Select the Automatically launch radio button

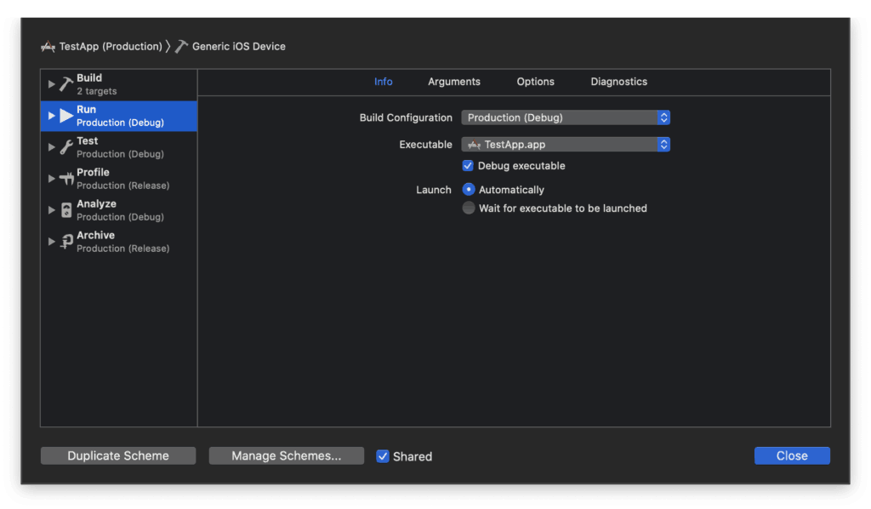click(x=469, y=190)
